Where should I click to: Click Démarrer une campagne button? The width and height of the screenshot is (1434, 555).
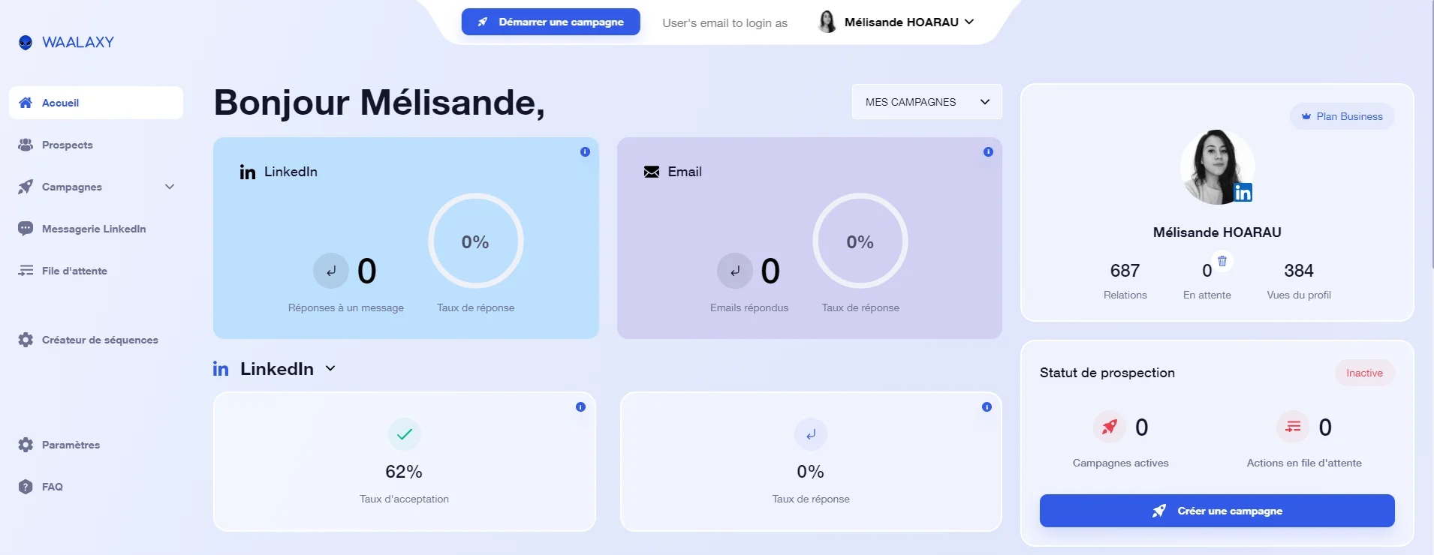(x=550, y=22)
